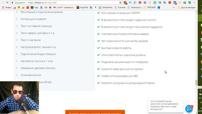The width and height of the screenshot is (202, 114).
Task: Open the Chrome three-dot menu
Action: pyautogui.click(x=194, y=3)
